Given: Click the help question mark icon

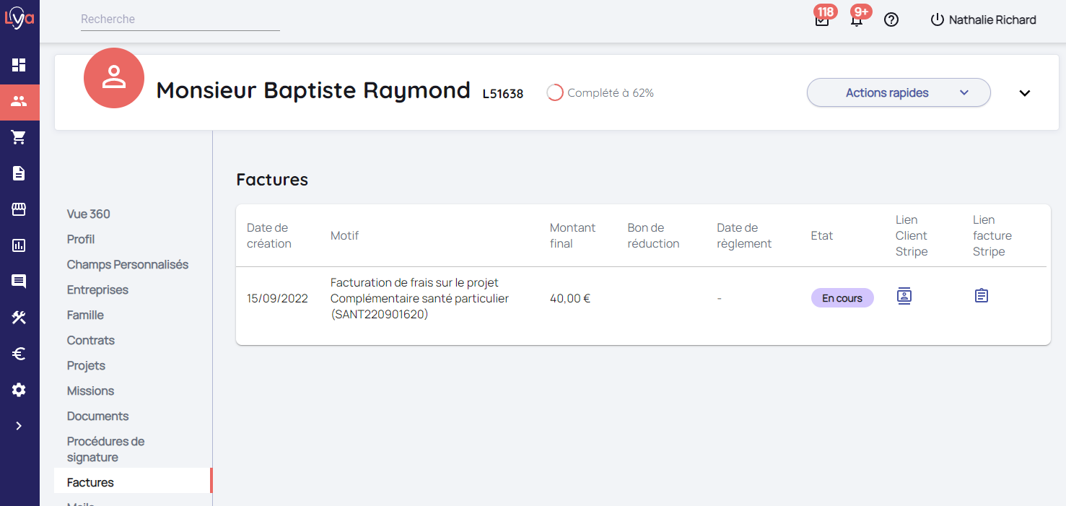Looking at the screenshot, I should 891,20.
